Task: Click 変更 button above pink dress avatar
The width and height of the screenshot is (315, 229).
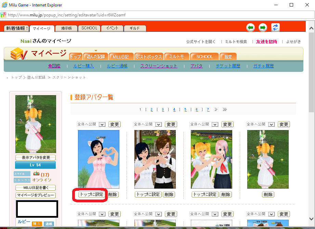Action: click(x=115, y=125)
